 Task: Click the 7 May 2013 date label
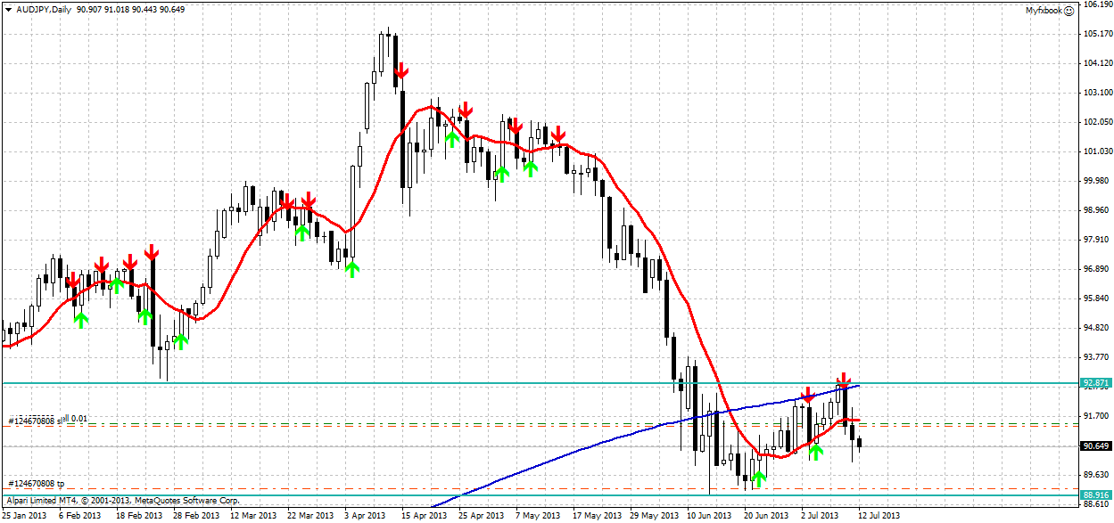point(537,516)
